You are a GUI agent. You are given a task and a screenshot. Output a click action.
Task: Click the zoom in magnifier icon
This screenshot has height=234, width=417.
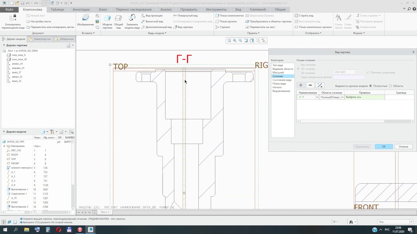pos(235,41)
